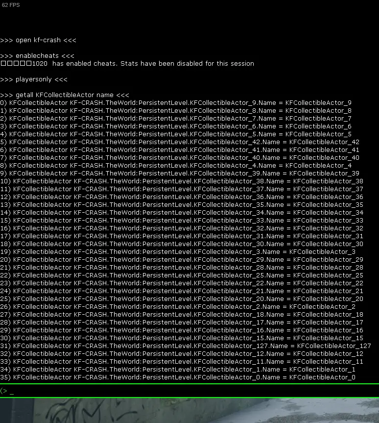Click result row 15) KFCollectibleActor_33
Viewport: 379px width, 423px height.
[182, 220]
